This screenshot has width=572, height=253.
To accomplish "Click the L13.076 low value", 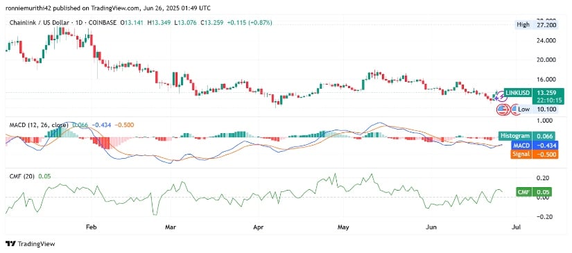I will pos(185,23).
